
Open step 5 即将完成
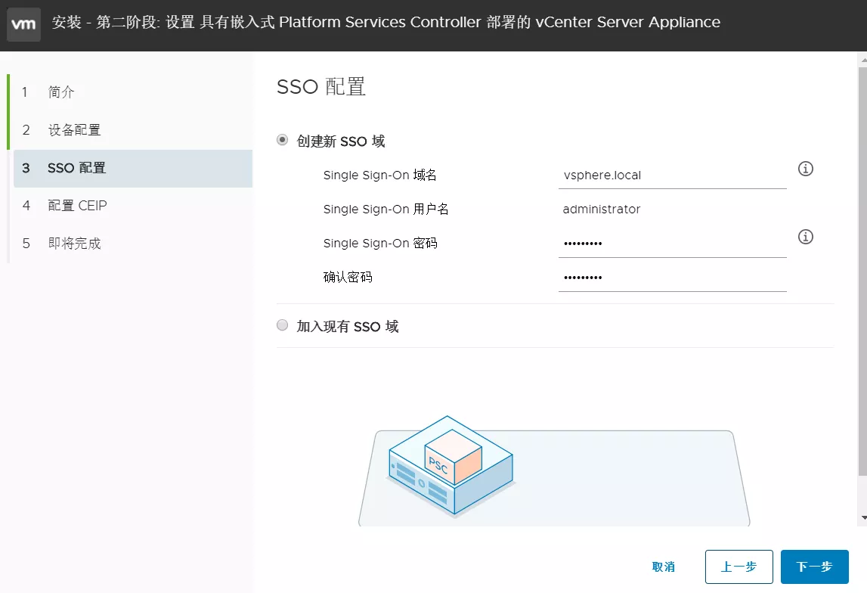74,244
